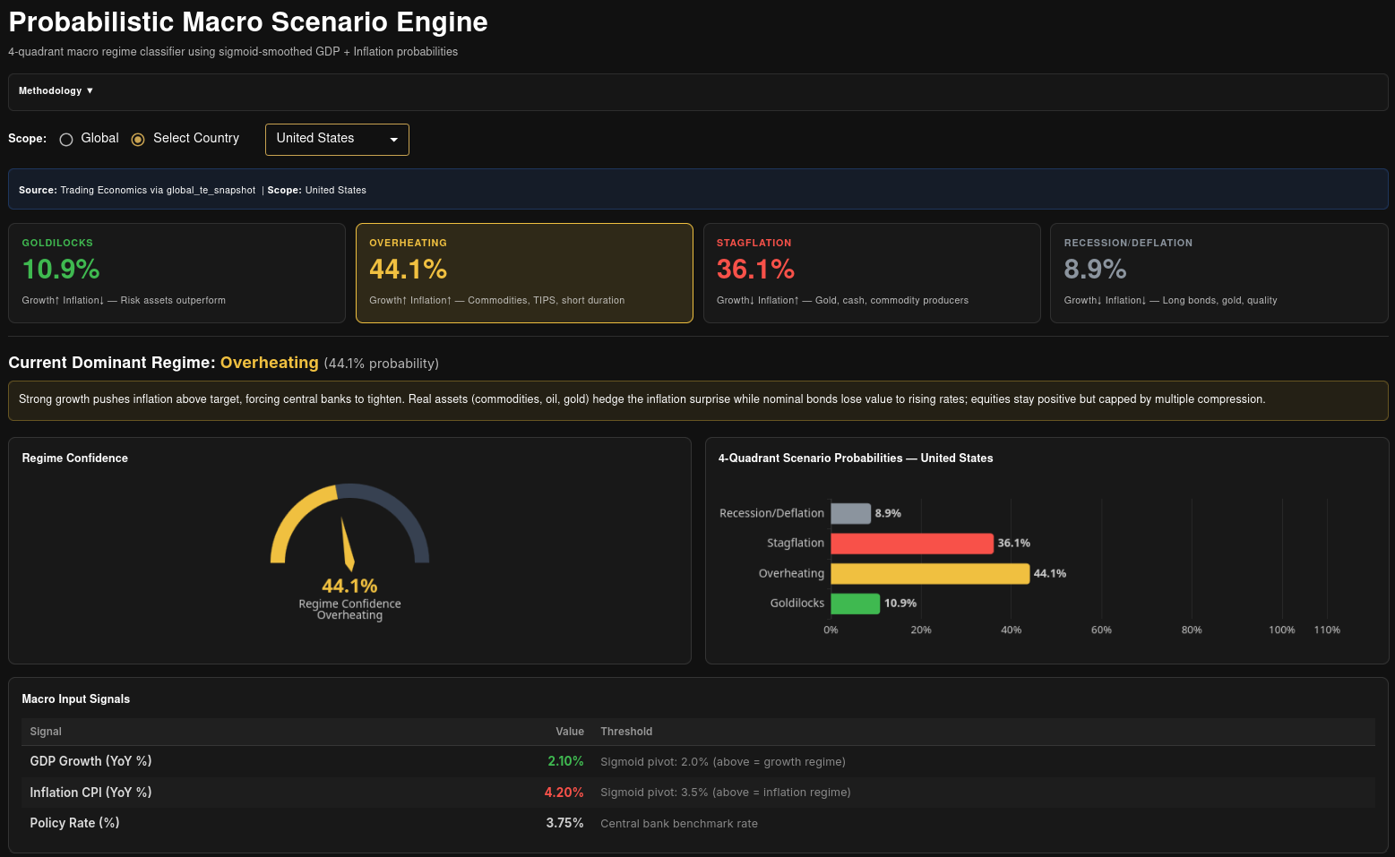Click the GDP Growth (YoY %) row
The height and width of the screenshot is (857, 1395).
point(698,761)
